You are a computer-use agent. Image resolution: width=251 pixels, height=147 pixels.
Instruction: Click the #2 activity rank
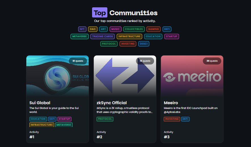click(x=99, y=137)
